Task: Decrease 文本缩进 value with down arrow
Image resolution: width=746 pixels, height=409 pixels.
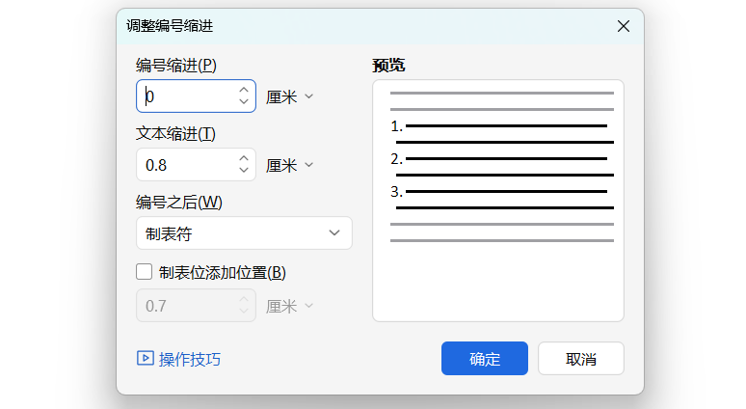Action: point(243,171)
